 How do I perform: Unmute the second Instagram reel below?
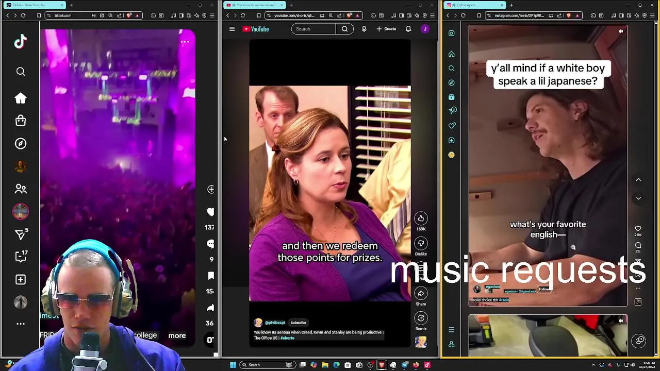pyautogui.click(x=621, y=321)
